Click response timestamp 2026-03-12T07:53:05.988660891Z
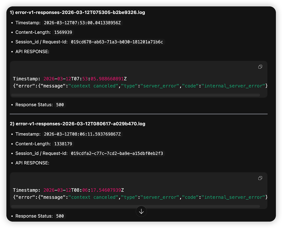Viewport: 282px width, 228px height. tap(85, 79)
